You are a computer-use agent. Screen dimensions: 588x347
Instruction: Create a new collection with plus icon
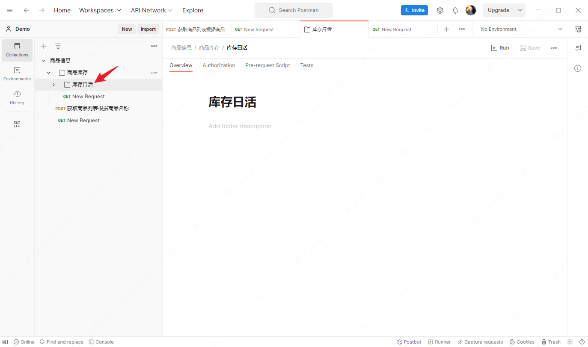(43, 46)
